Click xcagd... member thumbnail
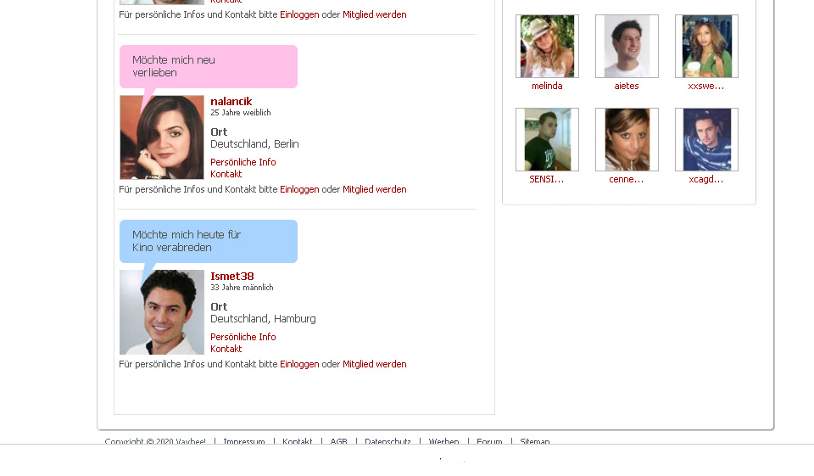Image resolution: width=814 pixels, height=476 pixels. coord(706,140)
